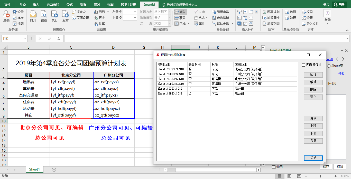Click 更改 cloud chart change

[99, 18]
